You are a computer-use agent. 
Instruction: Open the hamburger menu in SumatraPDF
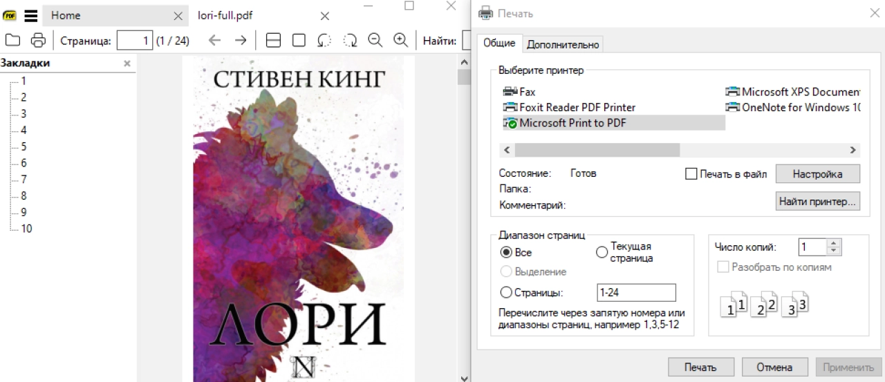30,15
